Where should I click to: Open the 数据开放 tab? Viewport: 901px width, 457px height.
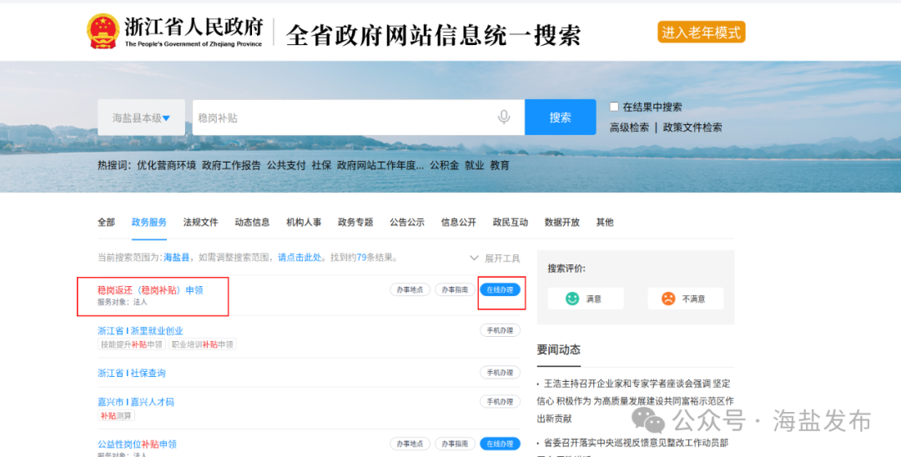click(561, 223)
